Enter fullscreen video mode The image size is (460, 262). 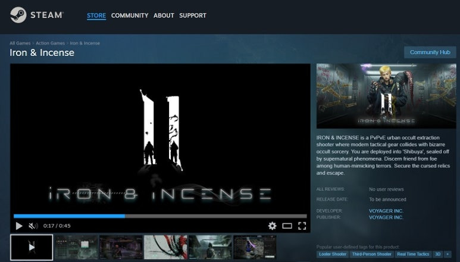[x=302, y=226]
